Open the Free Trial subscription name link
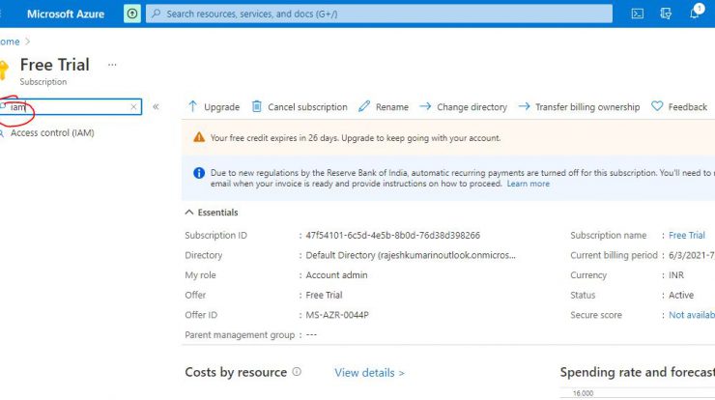This screenshot has width=715, height=400. [x=687, y=236]
